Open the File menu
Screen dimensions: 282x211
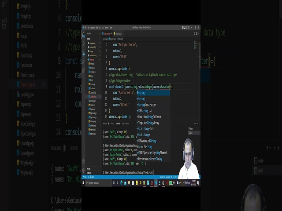tap(85, 28)
